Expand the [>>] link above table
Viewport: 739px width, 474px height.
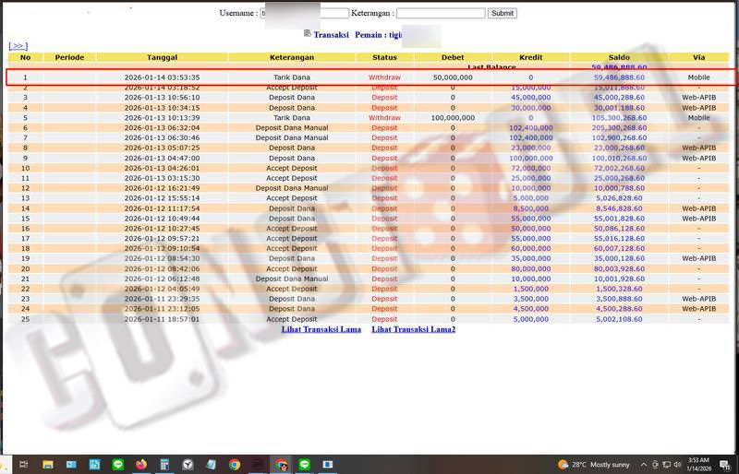(18, 46)
